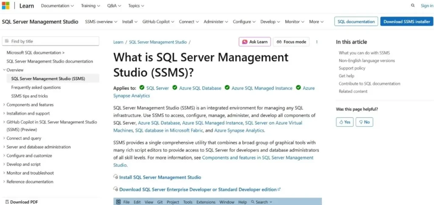Open the search magnifier icon in header
The height and width of the screenshot is (205, 434).
[413, 6]
